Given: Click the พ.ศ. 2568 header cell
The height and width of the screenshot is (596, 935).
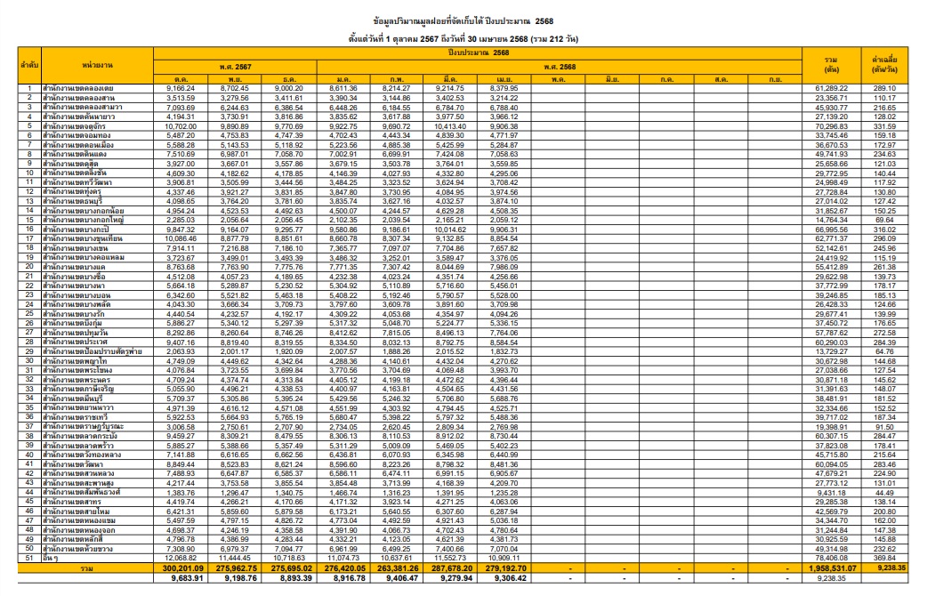Looking at the screenshot, I should (560, 67).
